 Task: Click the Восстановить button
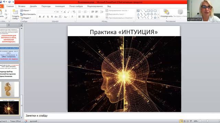tap(28, 14)
